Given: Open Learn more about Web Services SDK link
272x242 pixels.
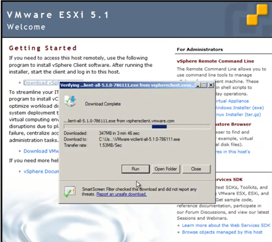Looking at the screenshot, I should tap(226, 225).
